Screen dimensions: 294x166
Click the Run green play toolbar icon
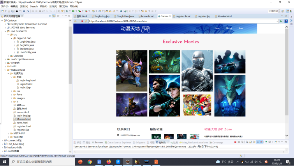pos(73,11)
